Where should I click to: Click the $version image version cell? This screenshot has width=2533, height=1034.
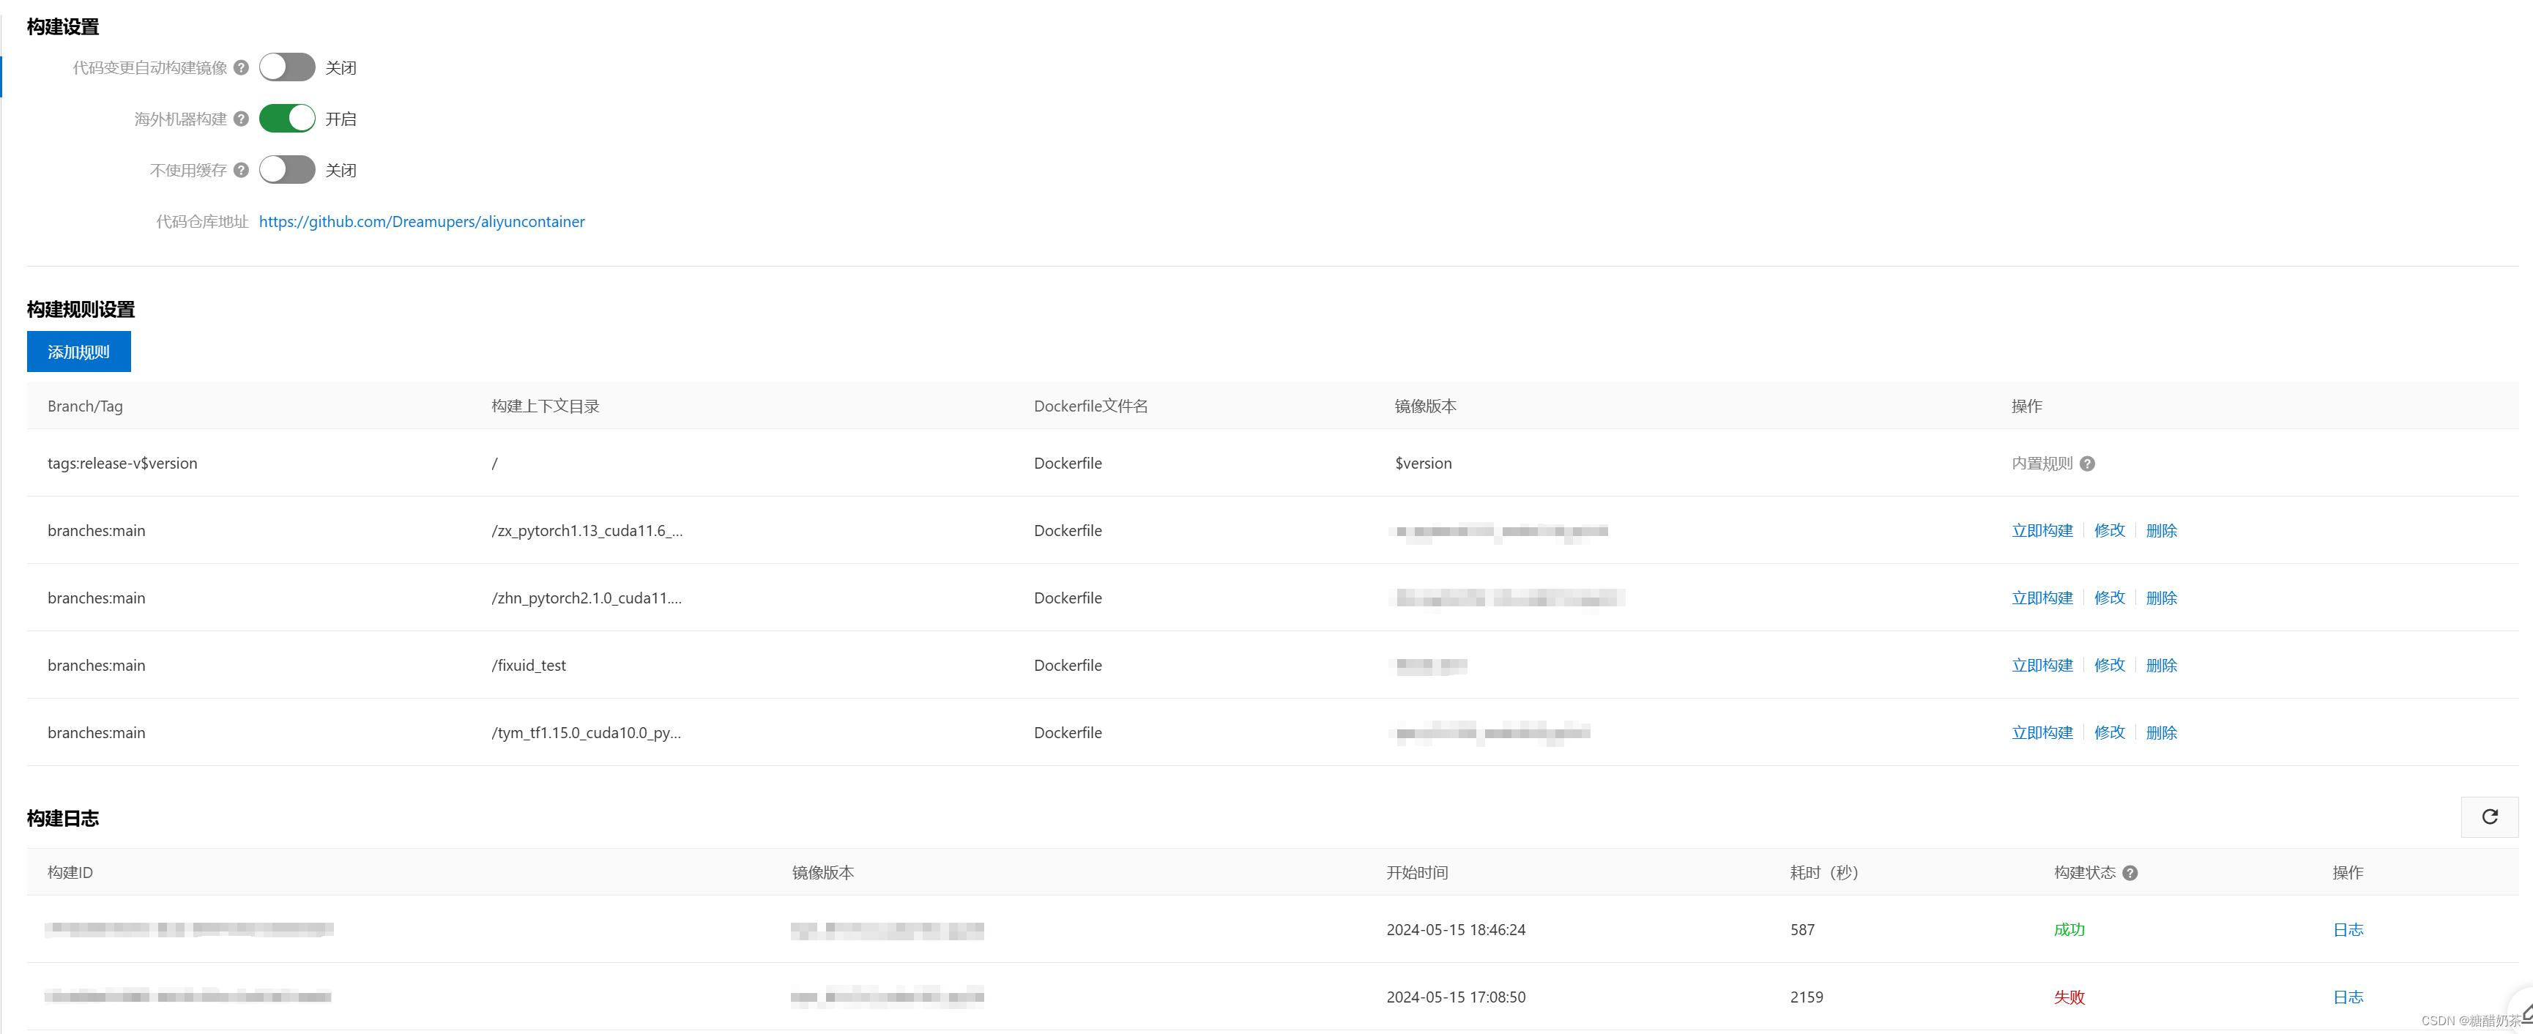click(x=1423, y=463)
